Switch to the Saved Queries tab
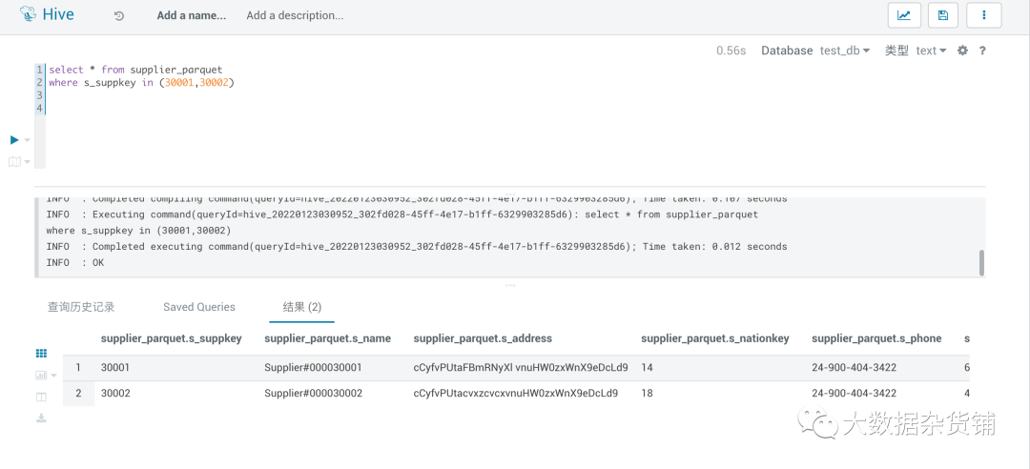 pyautogui.click(x=199, y=307)
